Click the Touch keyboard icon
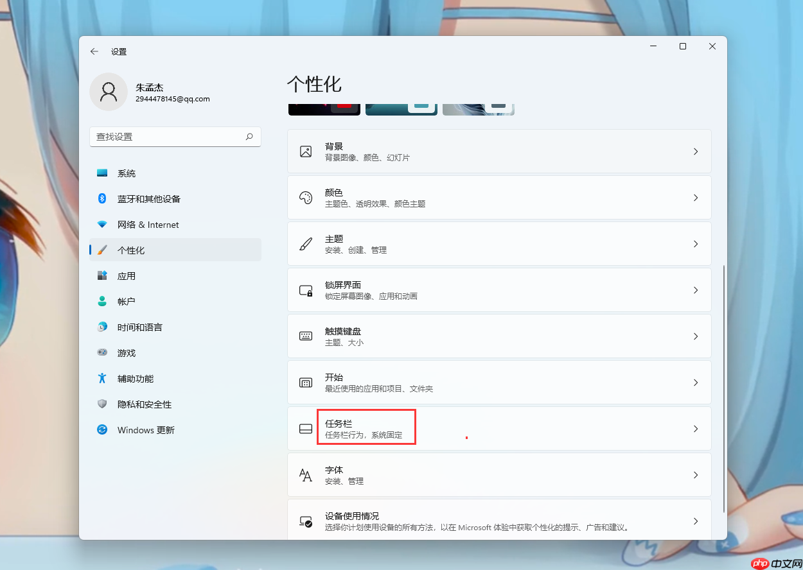The height and width of the screenshot is (570, 803). point(305,336)
